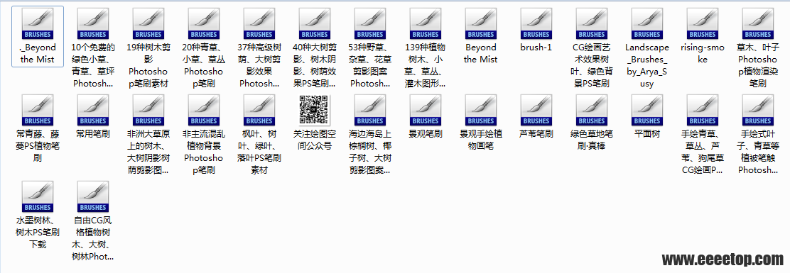
Task: Click the file name text '平面树'
Action: click(x=647, y=134)
